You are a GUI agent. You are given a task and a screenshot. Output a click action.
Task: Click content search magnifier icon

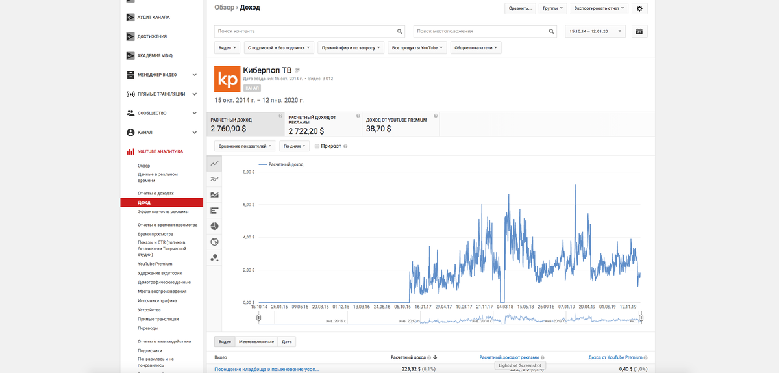tap(400, 31)
